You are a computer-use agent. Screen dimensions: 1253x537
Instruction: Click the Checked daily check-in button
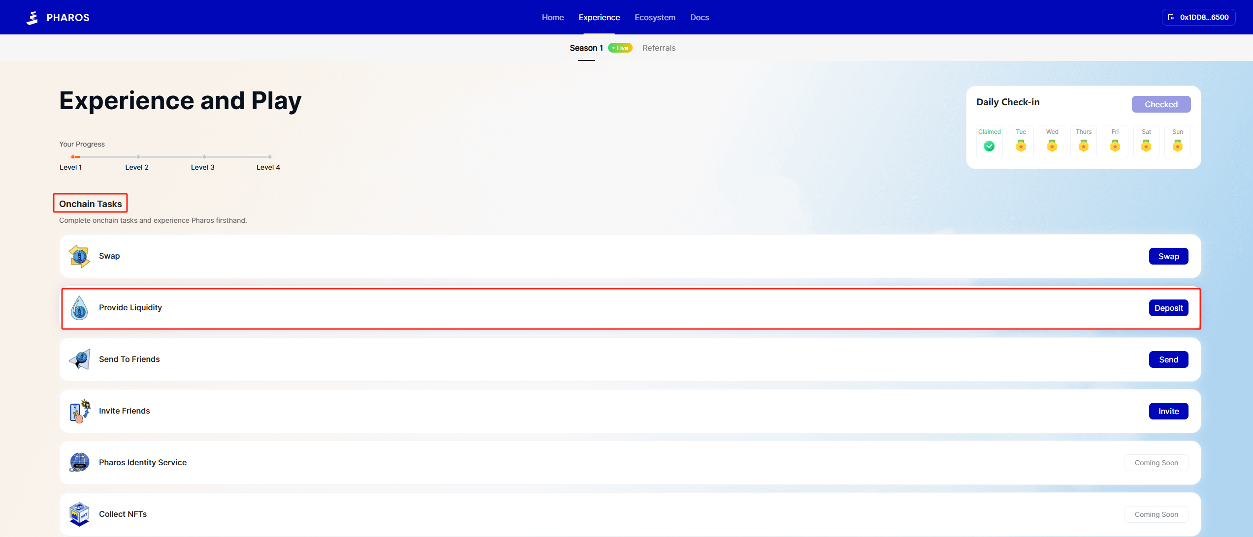[x=1161, y=104]
